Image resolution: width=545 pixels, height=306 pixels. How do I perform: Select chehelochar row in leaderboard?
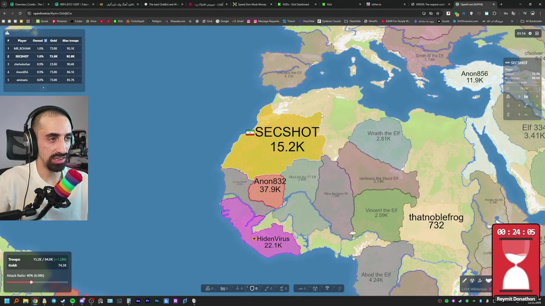pyautogui.click(x=44, y=64)
